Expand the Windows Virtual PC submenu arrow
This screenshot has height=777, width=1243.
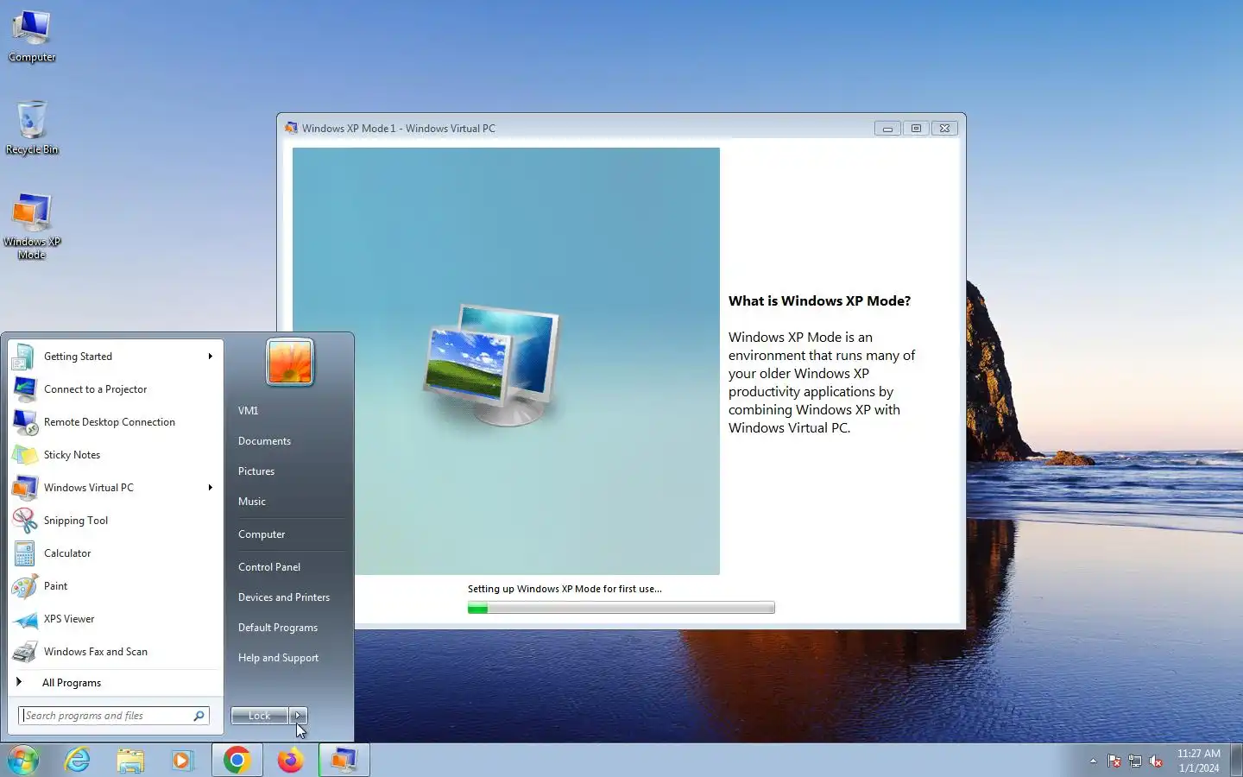tap(210, 488)
